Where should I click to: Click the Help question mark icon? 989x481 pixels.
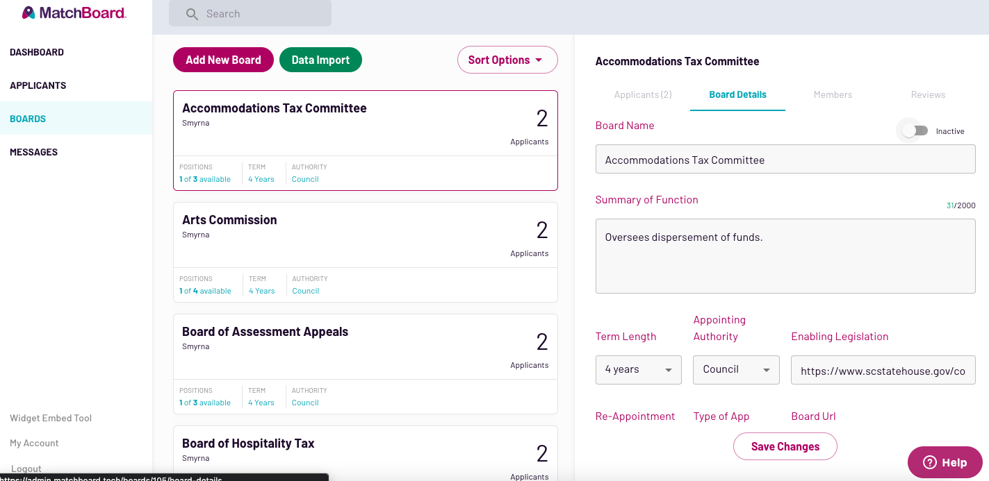tap(930, 462)
